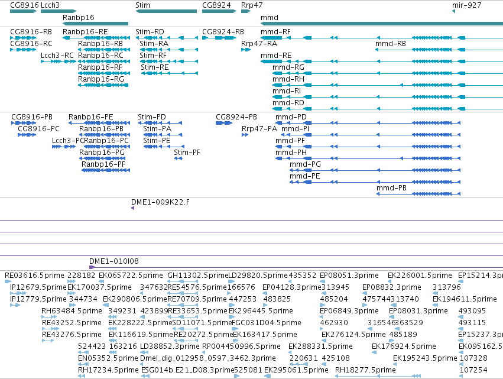Click the Stim-PF protein arrow glyph
The image size is (503, 379).
pos(178,158)
